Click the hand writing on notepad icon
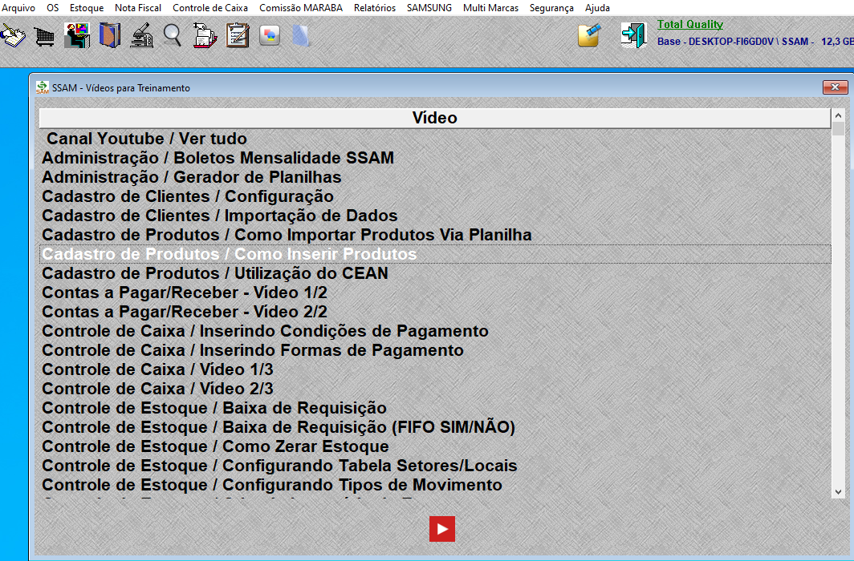The height and width of the screenshot is (561, 854). click(x=14, y=35)
